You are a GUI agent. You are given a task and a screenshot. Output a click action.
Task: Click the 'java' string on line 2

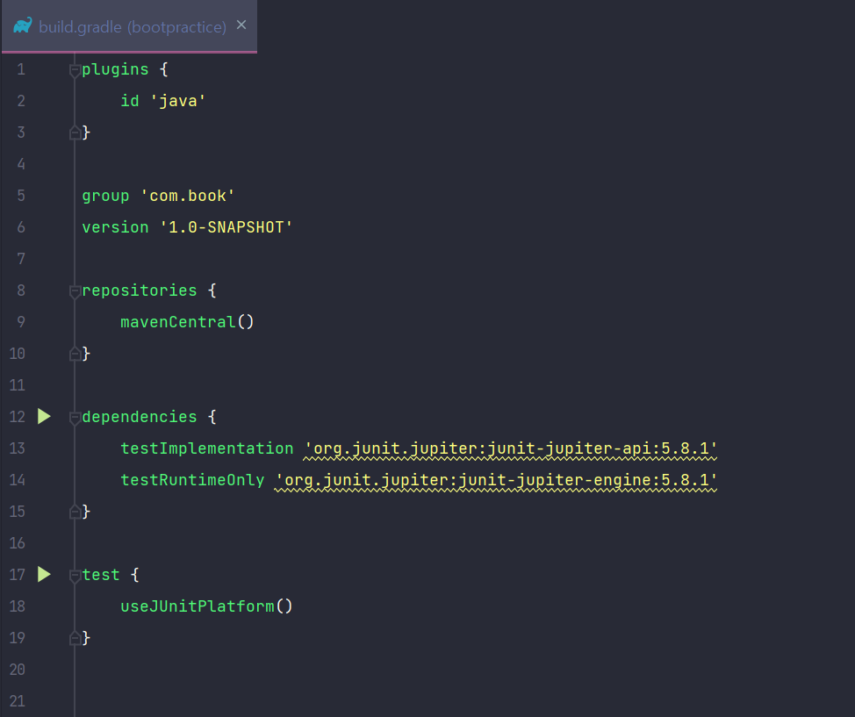[178, 101]
